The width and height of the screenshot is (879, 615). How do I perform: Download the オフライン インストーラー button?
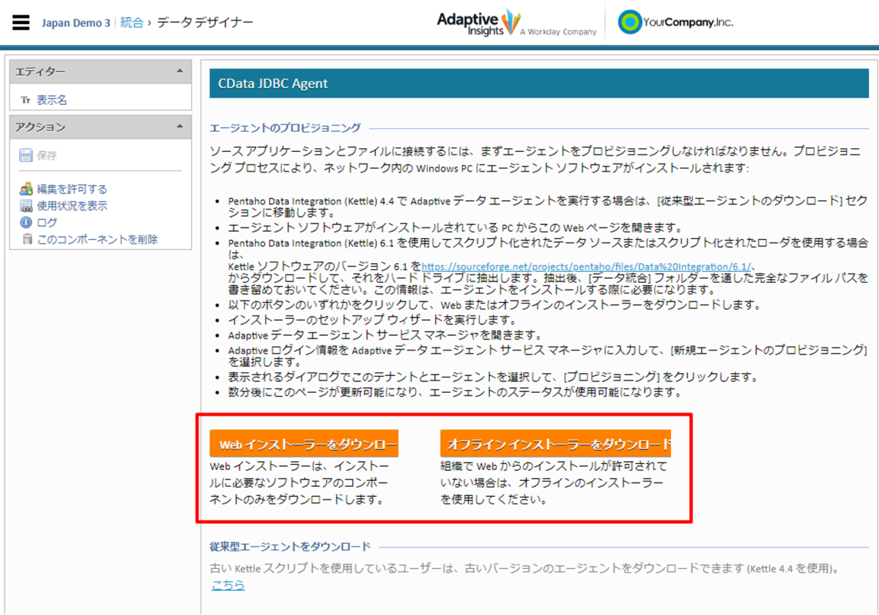pos(556,443)
